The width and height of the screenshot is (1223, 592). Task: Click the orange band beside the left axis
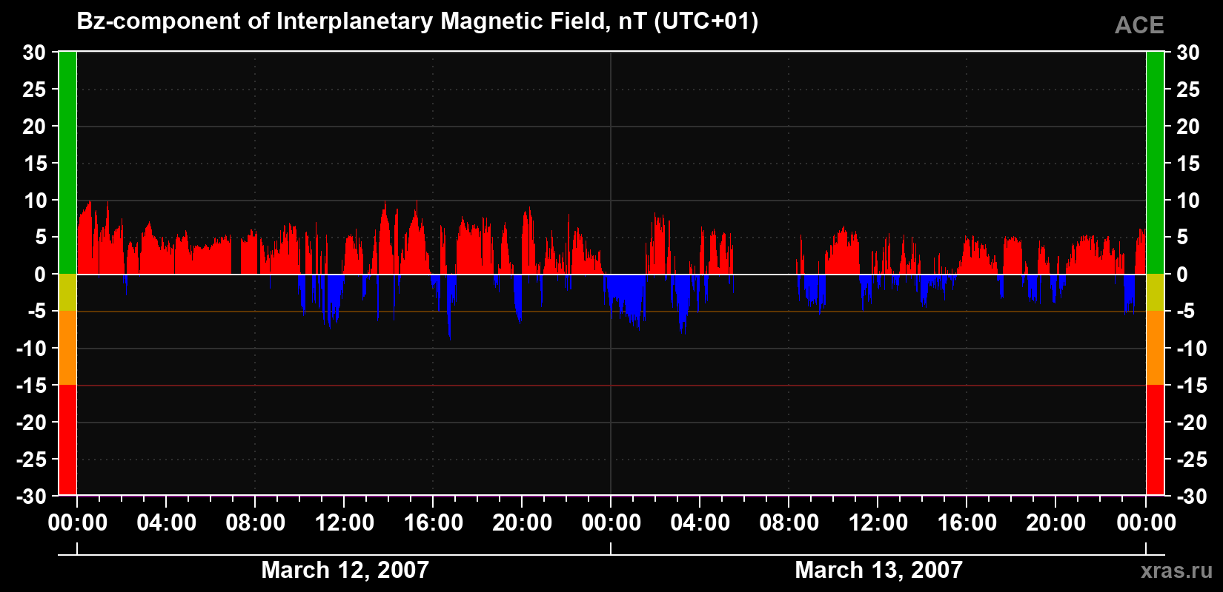click(67, 348)
